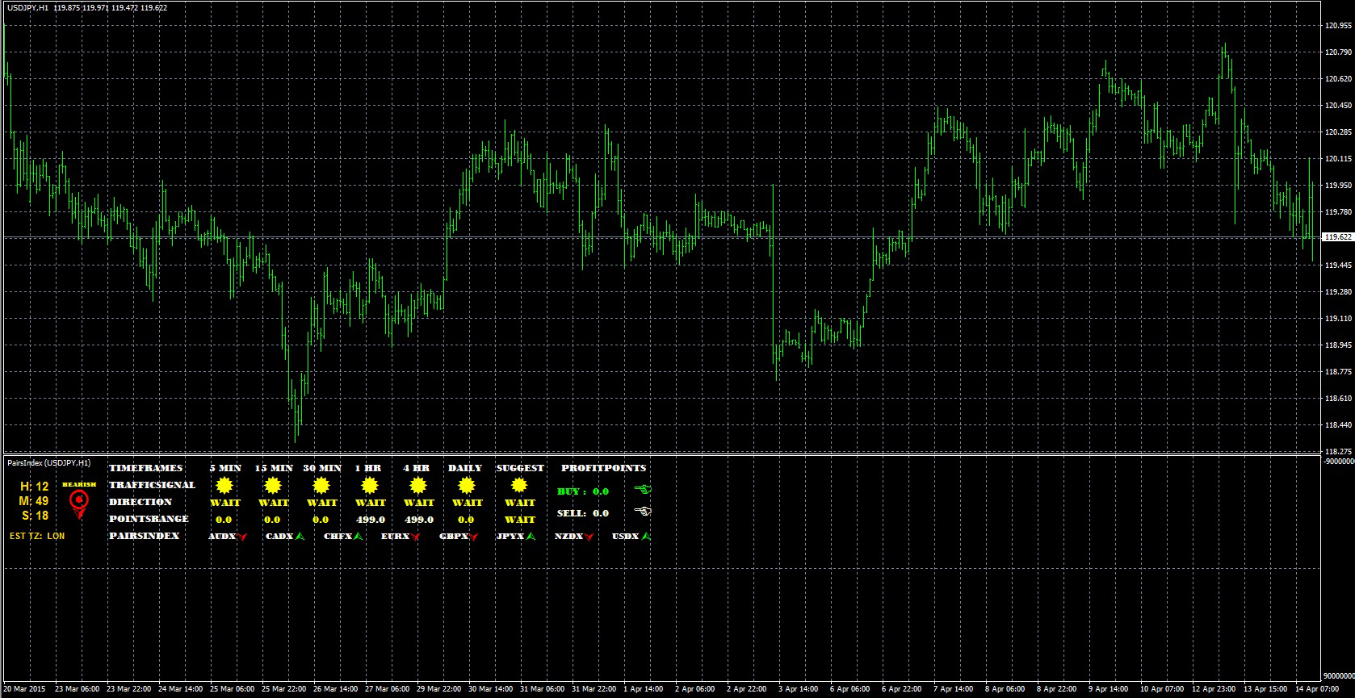Click the green up arrow next to CADX
1355x698 pixels.
(x=299, y=536)
